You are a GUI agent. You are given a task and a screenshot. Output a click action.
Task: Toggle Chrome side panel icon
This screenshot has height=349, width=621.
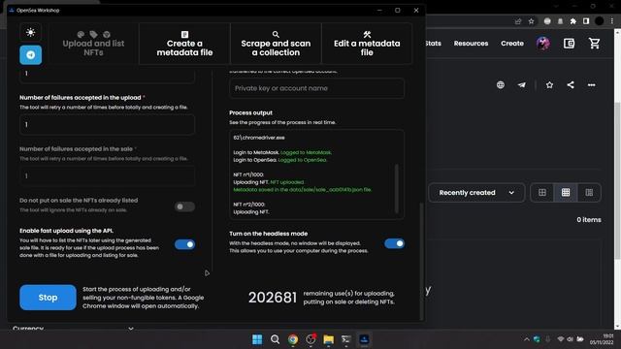click(586, 21)
